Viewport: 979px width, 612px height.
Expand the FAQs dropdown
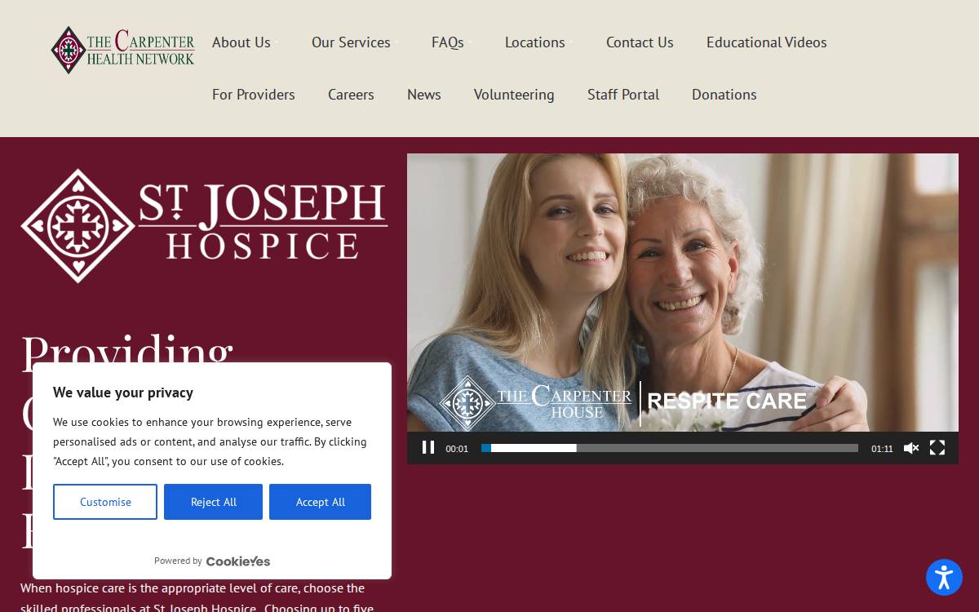click(448, 42)
